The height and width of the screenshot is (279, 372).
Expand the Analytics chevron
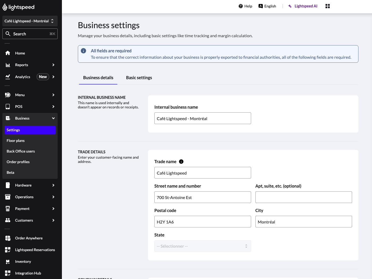coord(53,77)
